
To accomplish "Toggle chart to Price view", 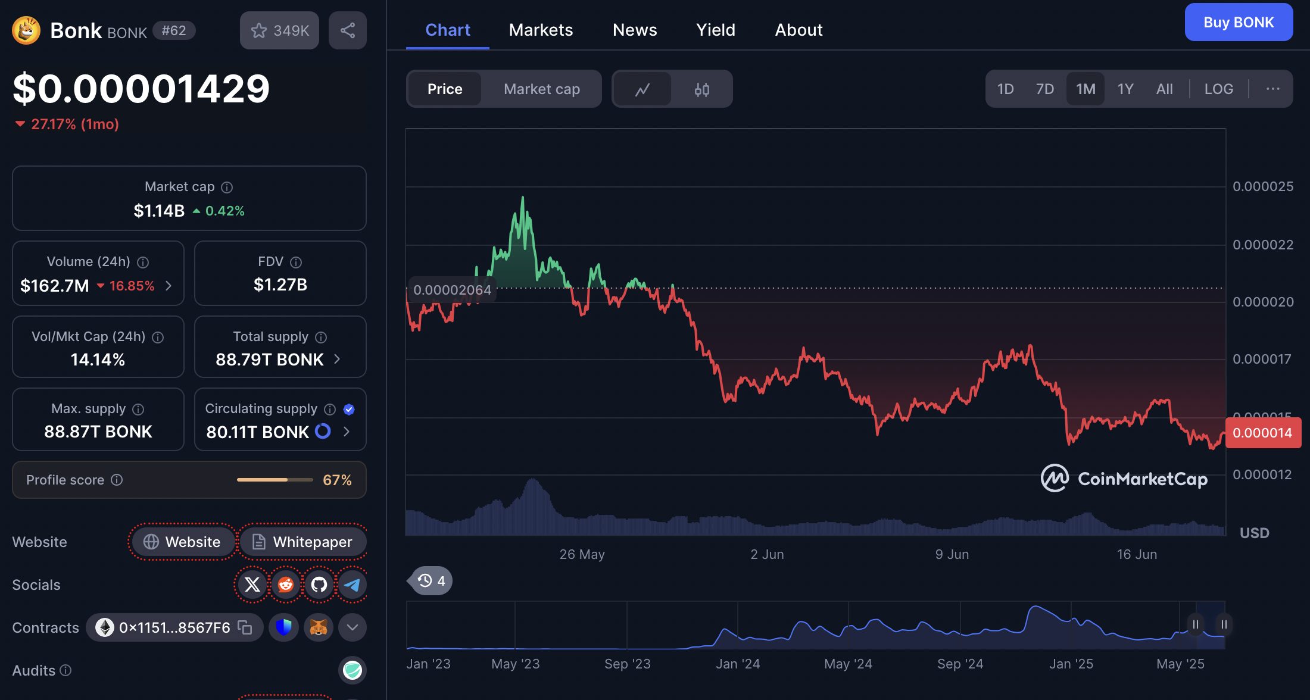I will (x=445, y=89).
